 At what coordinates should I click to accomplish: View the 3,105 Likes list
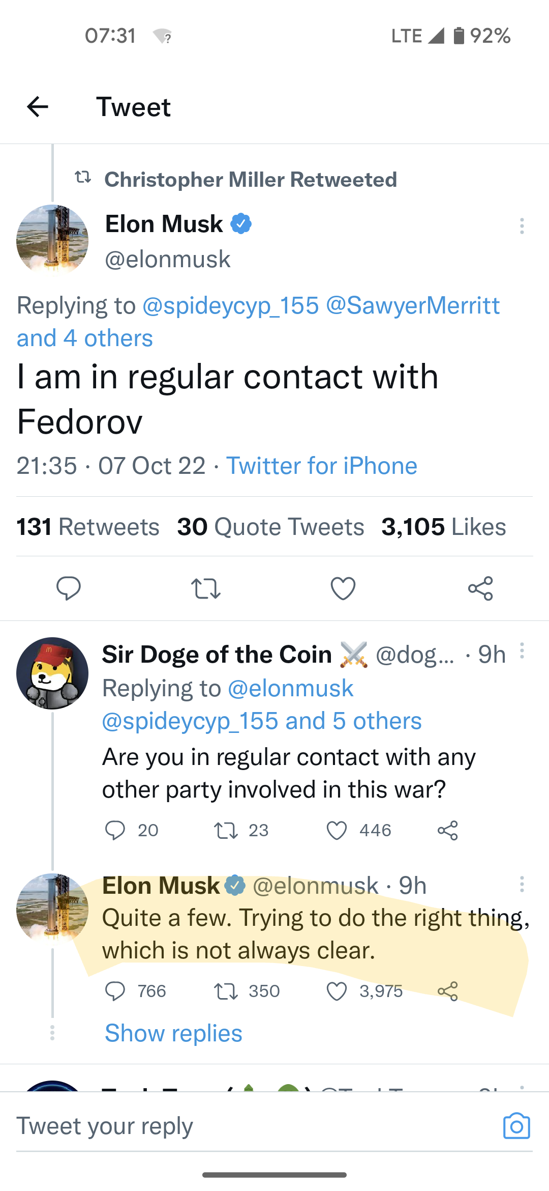click(x=444, y=527)
